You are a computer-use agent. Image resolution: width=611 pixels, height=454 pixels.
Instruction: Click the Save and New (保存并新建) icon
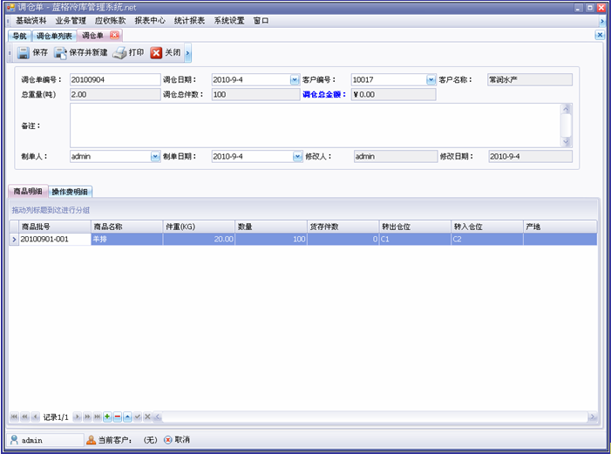60,52
